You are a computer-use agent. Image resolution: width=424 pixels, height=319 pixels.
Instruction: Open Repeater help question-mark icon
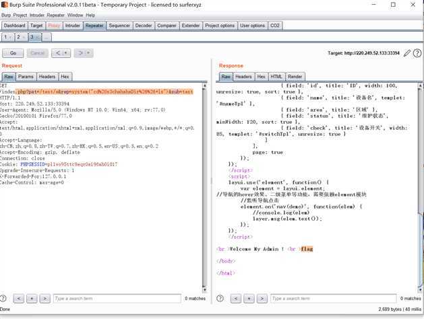pyautogui.click(x=417, y=53)
